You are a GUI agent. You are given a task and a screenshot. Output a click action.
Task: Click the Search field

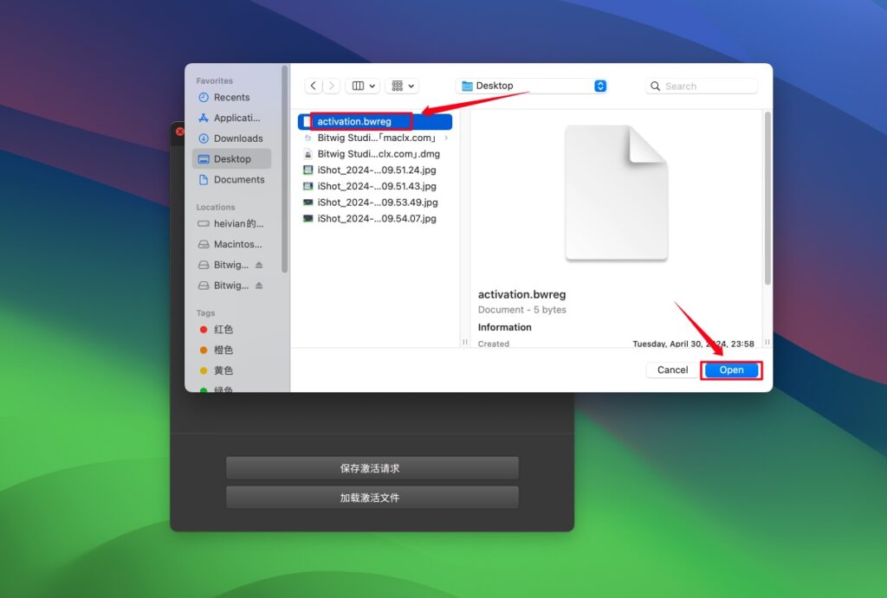pos(702,87)
